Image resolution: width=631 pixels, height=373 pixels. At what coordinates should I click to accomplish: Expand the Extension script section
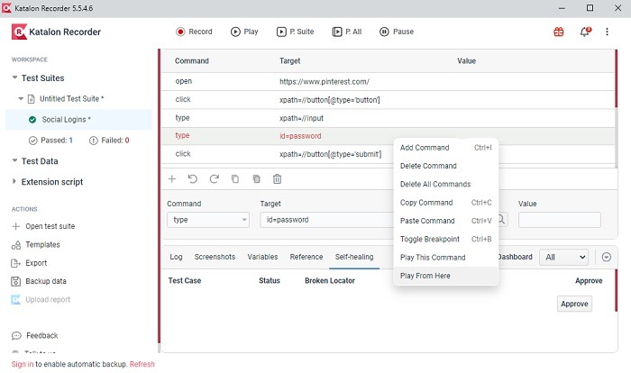click(14, 181)
